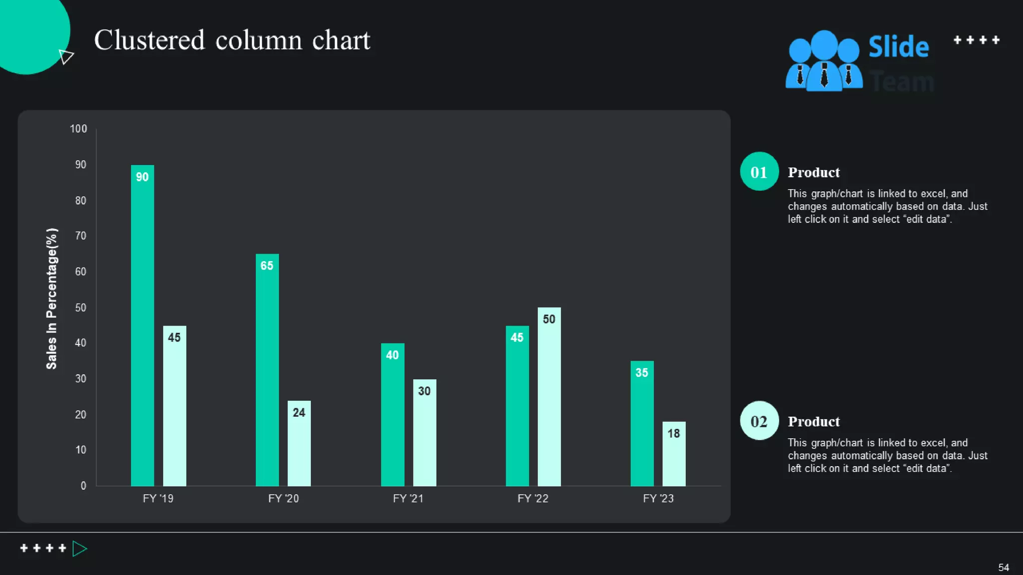Click the 'Sales In Percentage(%)' axis title
Screen dimensions: 1023x575
pyautogui.click(x=51, y=298)
